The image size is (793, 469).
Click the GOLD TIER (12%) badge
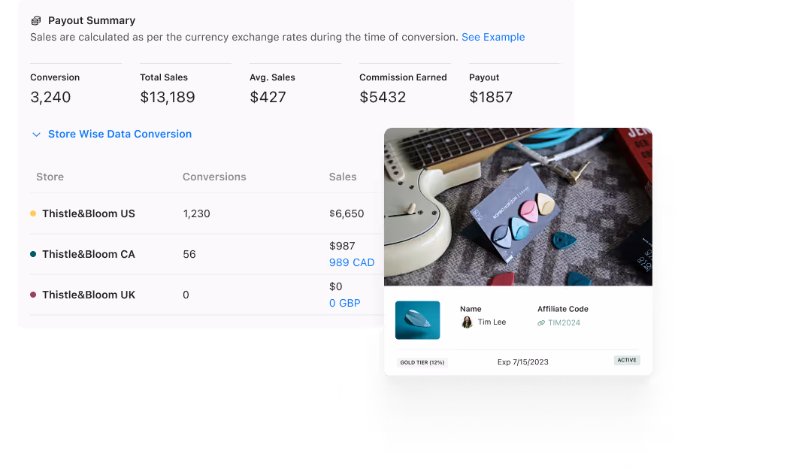pos(422,362)
